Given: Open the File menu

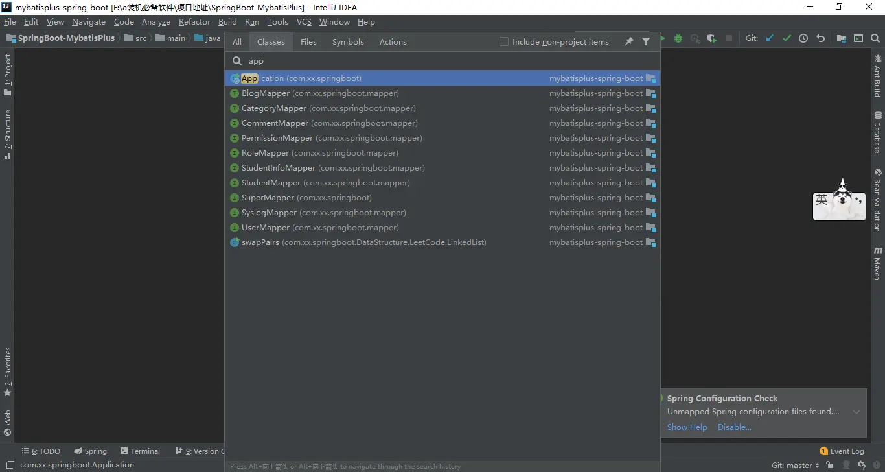Looking at the screenshot, I should pos(10,22).
